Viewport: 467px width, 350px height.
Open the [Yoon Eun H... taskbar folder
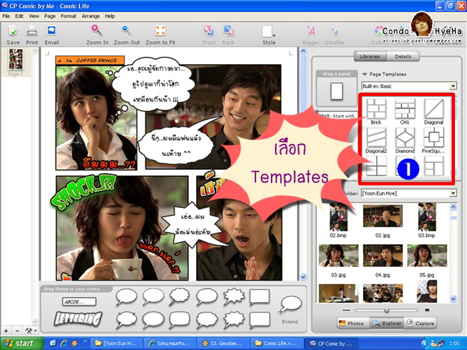pyautogui.click(x=116, y=343)
